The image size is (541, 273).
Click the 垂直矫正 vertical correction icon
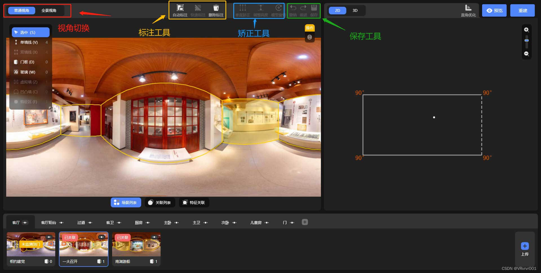pos(243,8)
